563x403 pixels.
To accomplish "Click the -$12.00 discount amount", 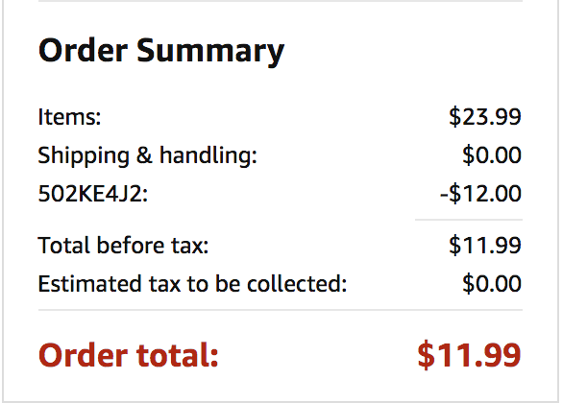I will [x=480, y=194].
